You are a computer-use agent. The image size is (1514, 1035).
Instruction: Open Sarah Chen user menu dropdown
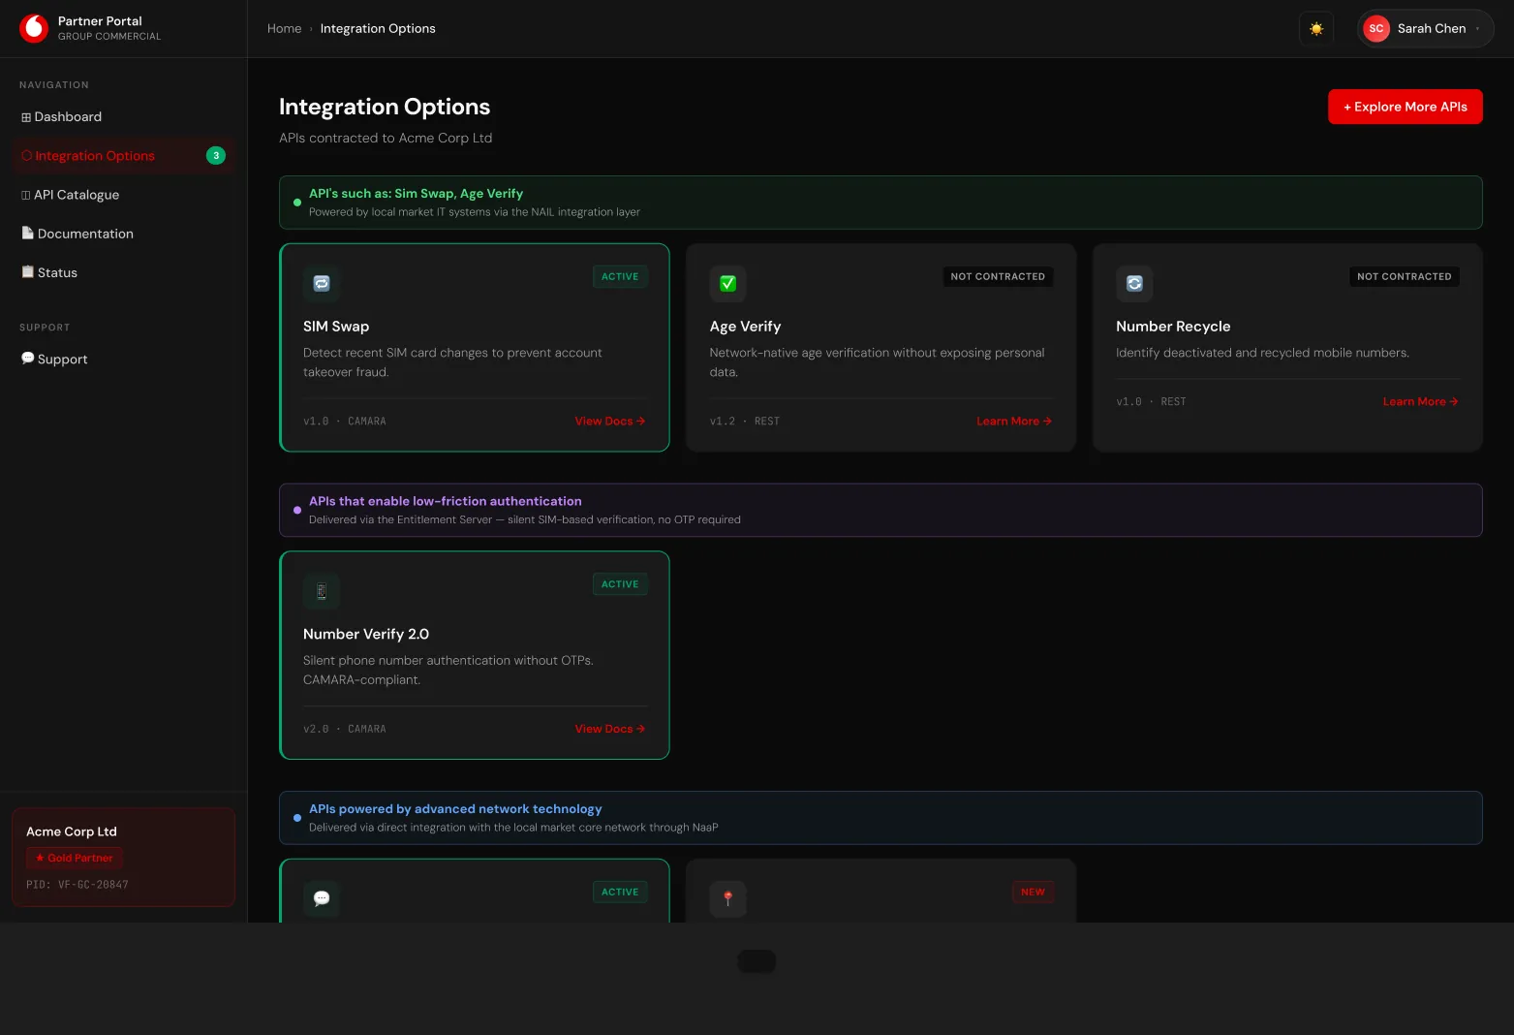(1425, 29)
